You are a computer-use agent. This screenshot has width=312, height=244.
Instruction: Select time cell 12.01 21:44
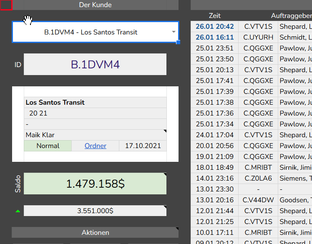pos(214,211)
